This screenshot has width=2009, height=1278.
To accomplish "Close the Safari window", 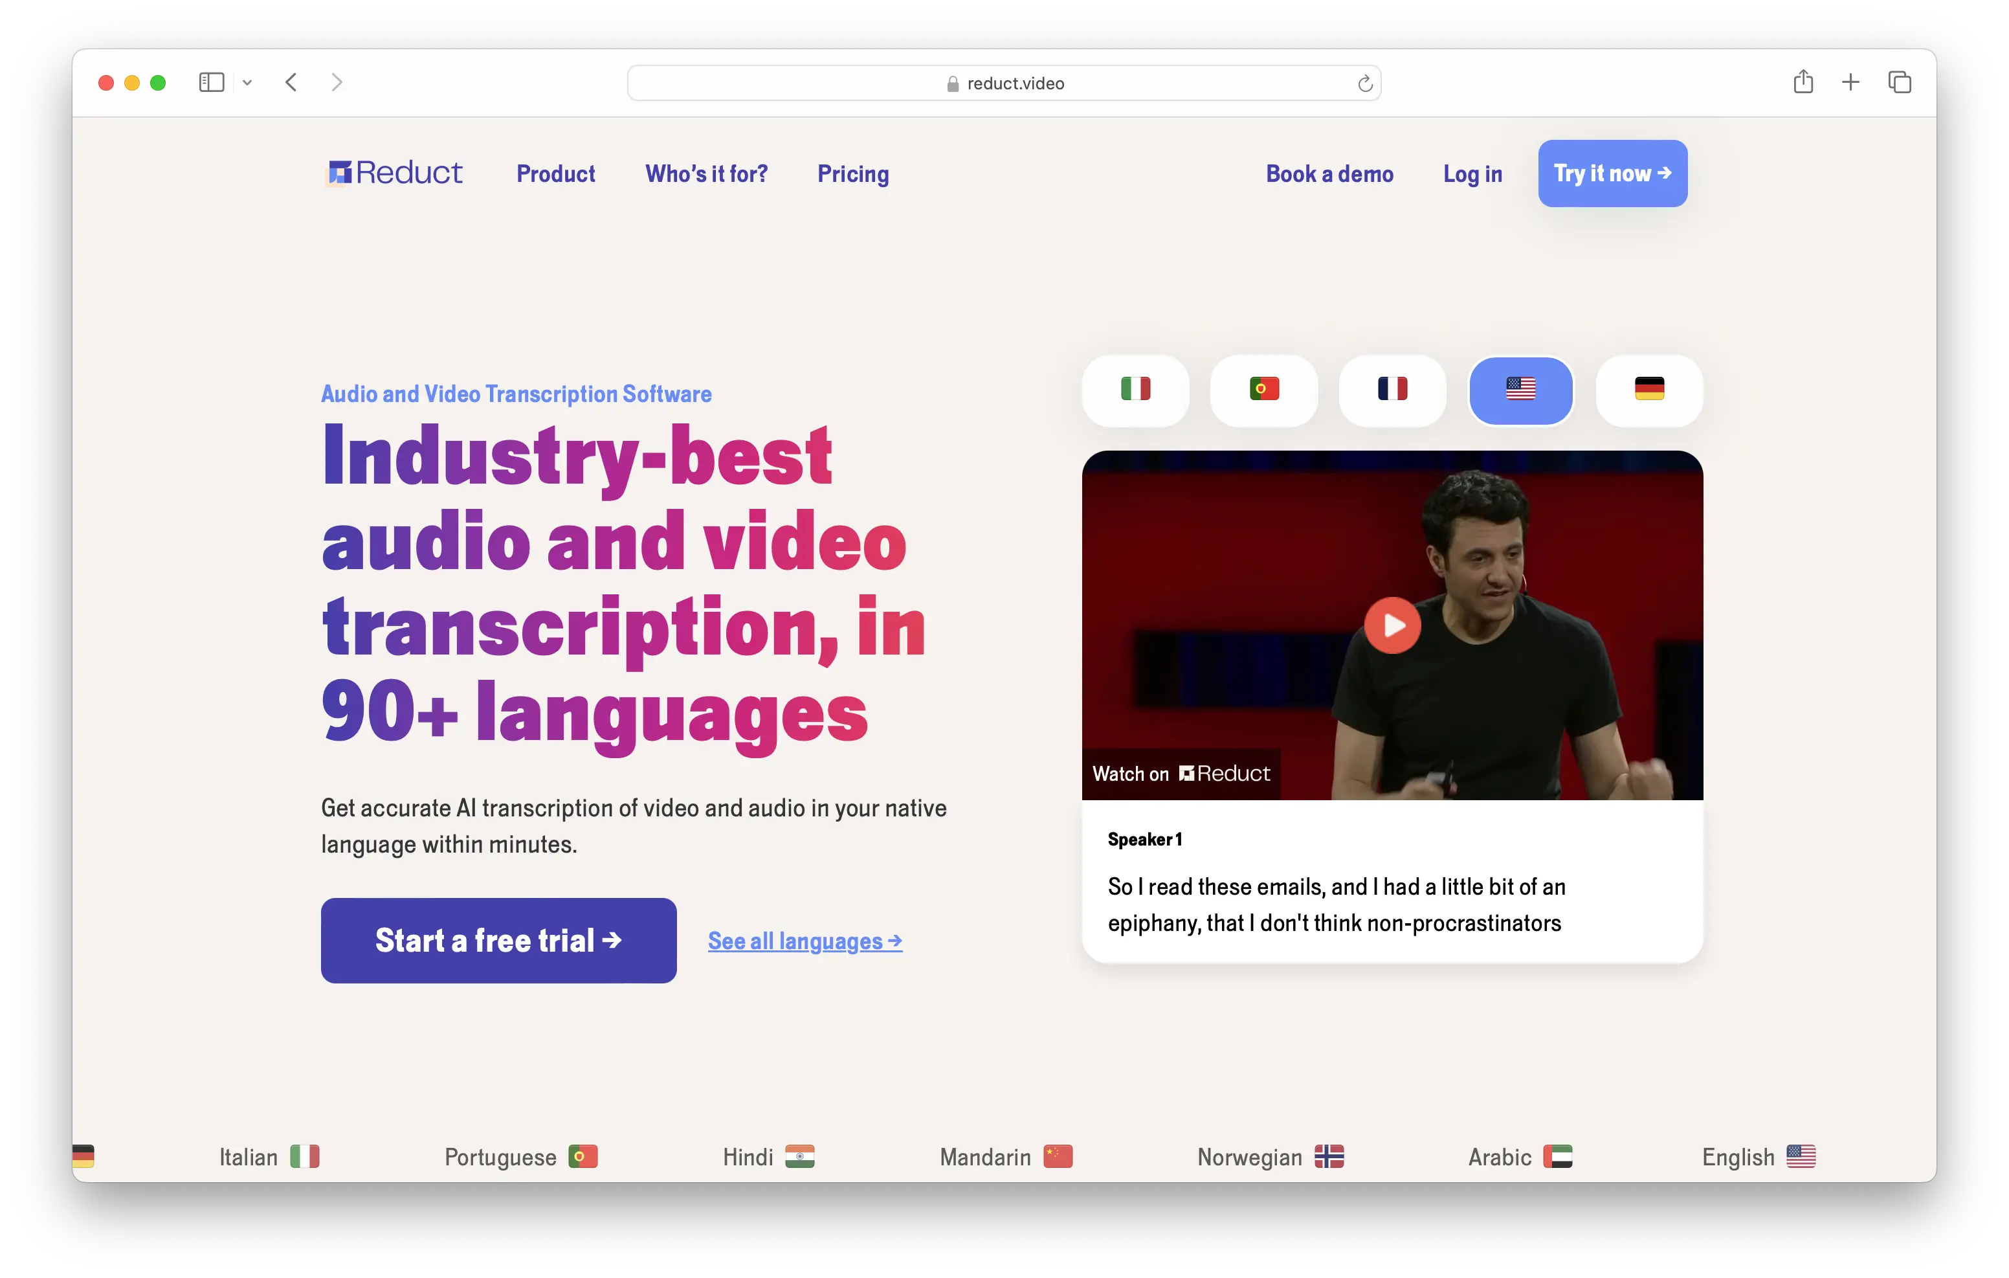I will click(x=106, y=83).
